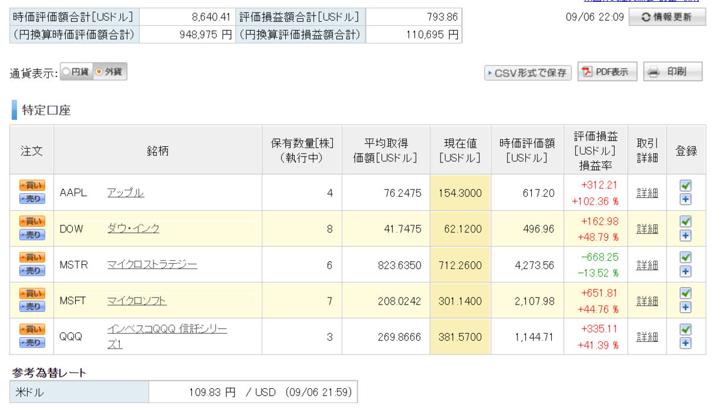Toggle the registered checkmark for AAPL
This screenshot has width=722, height=410.
[x=685, y=185]
